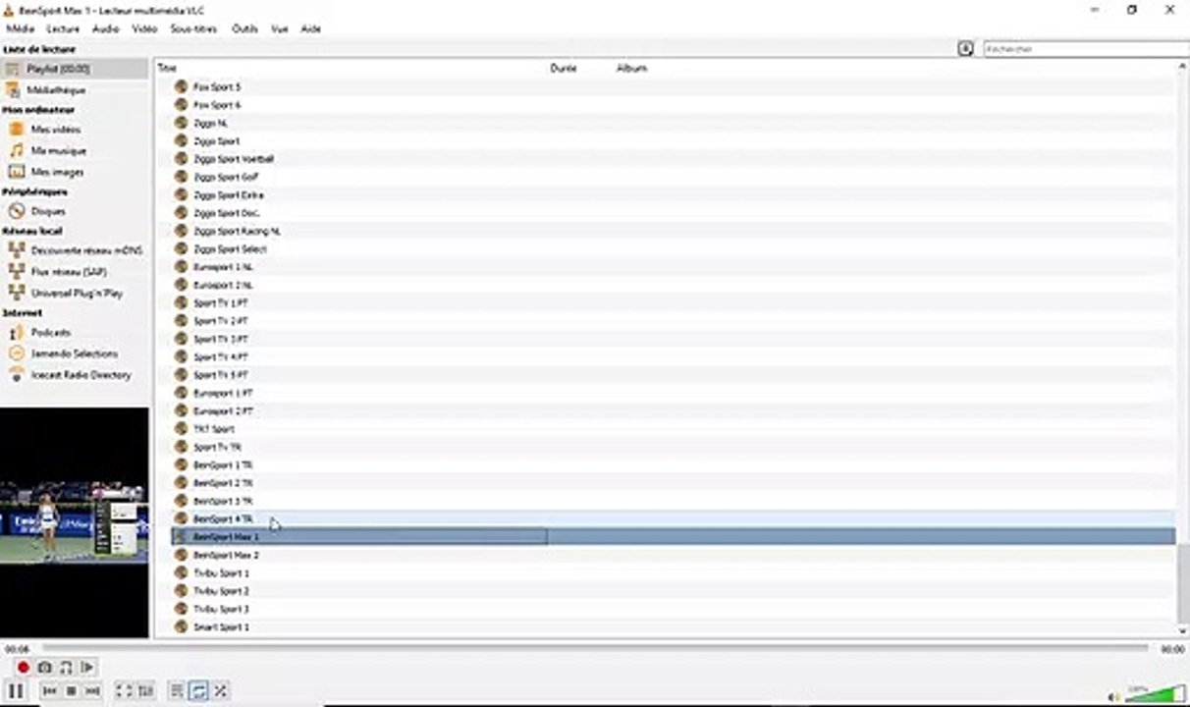This screenshot has width=1190, height=707.
Task: Open Jamendo Selections
Action: (x=74, y=353)
